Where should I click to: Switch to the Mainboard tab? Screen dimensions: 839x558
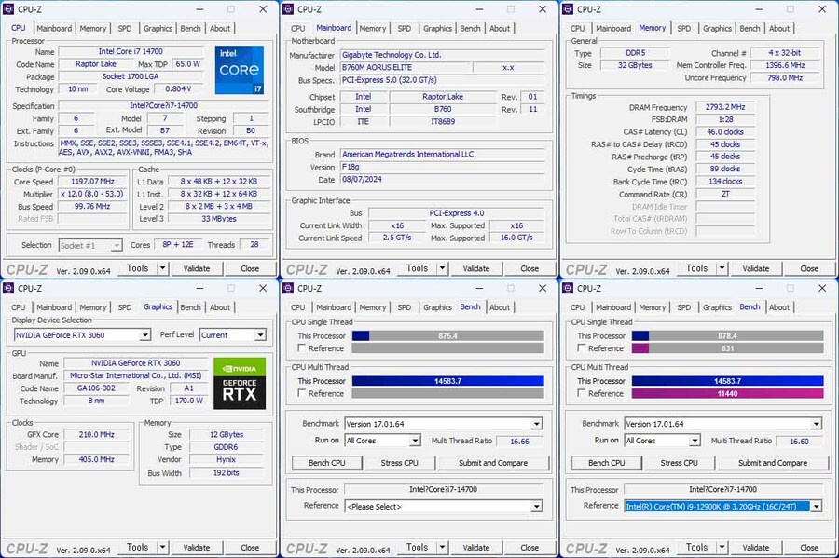(x=54, y=28)
